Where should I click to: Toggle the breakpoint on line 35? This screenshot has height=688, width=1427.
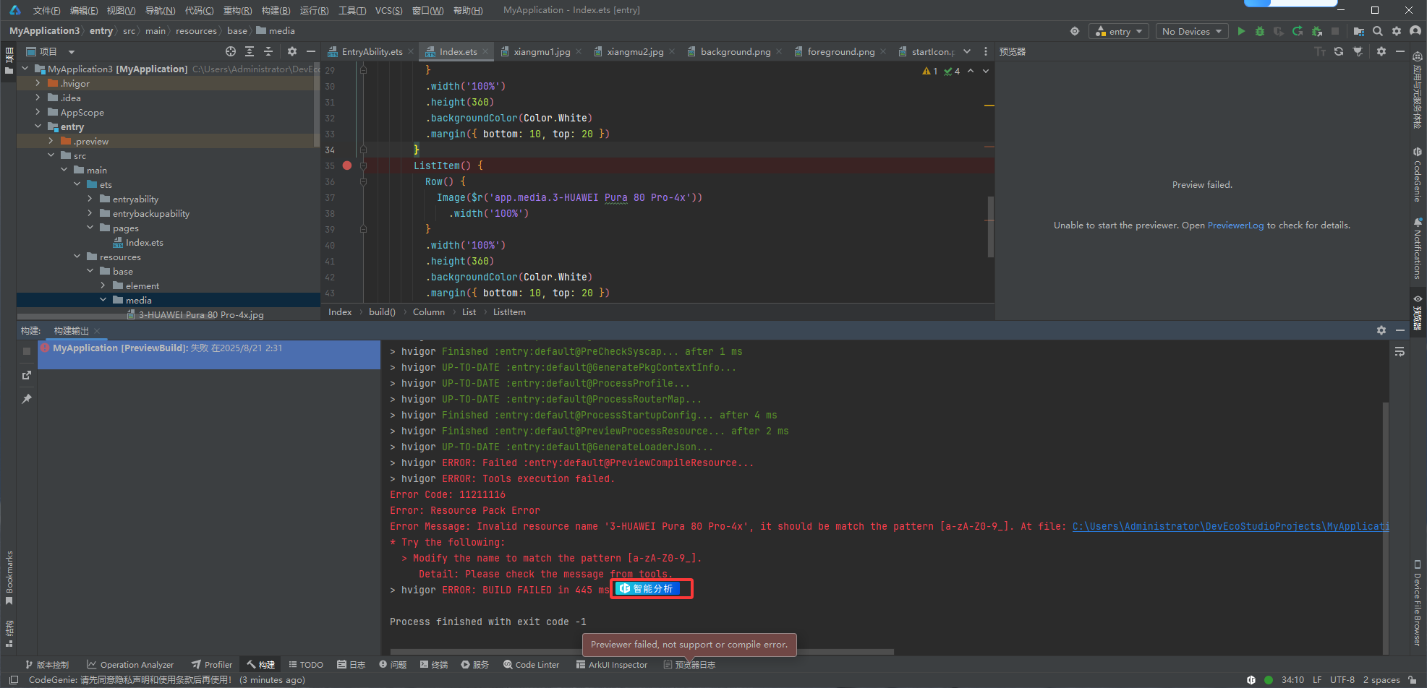(x=347, y=165)
